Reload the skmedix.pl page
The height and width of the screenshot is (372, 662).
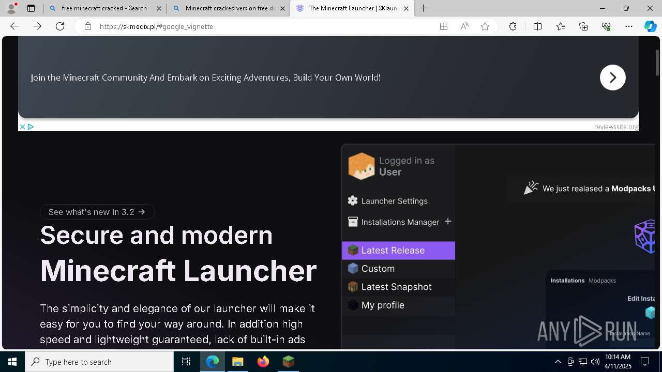[60, 26]
